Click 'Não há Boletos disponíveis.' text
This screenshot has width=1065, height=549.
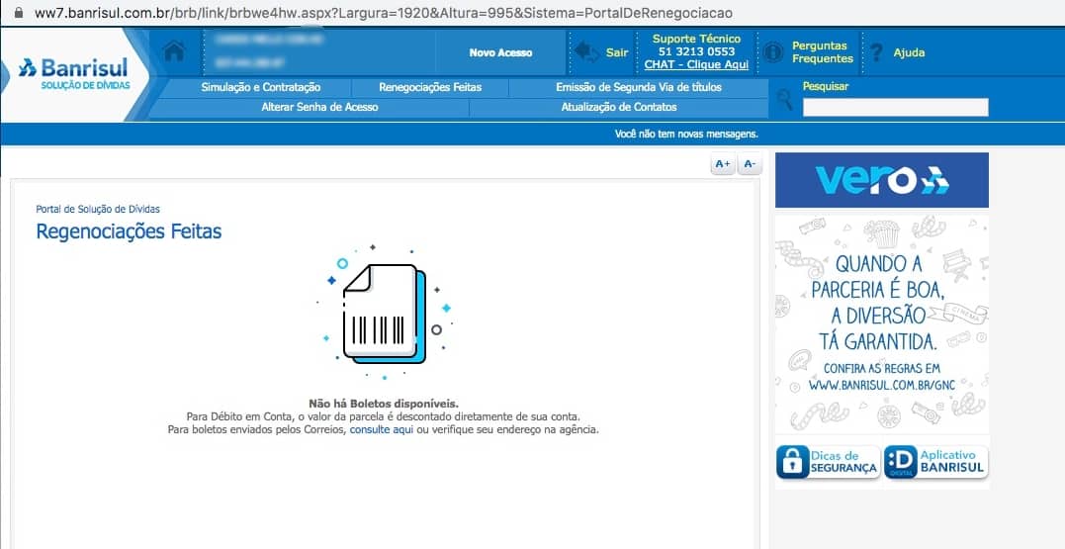click(384, 404)
